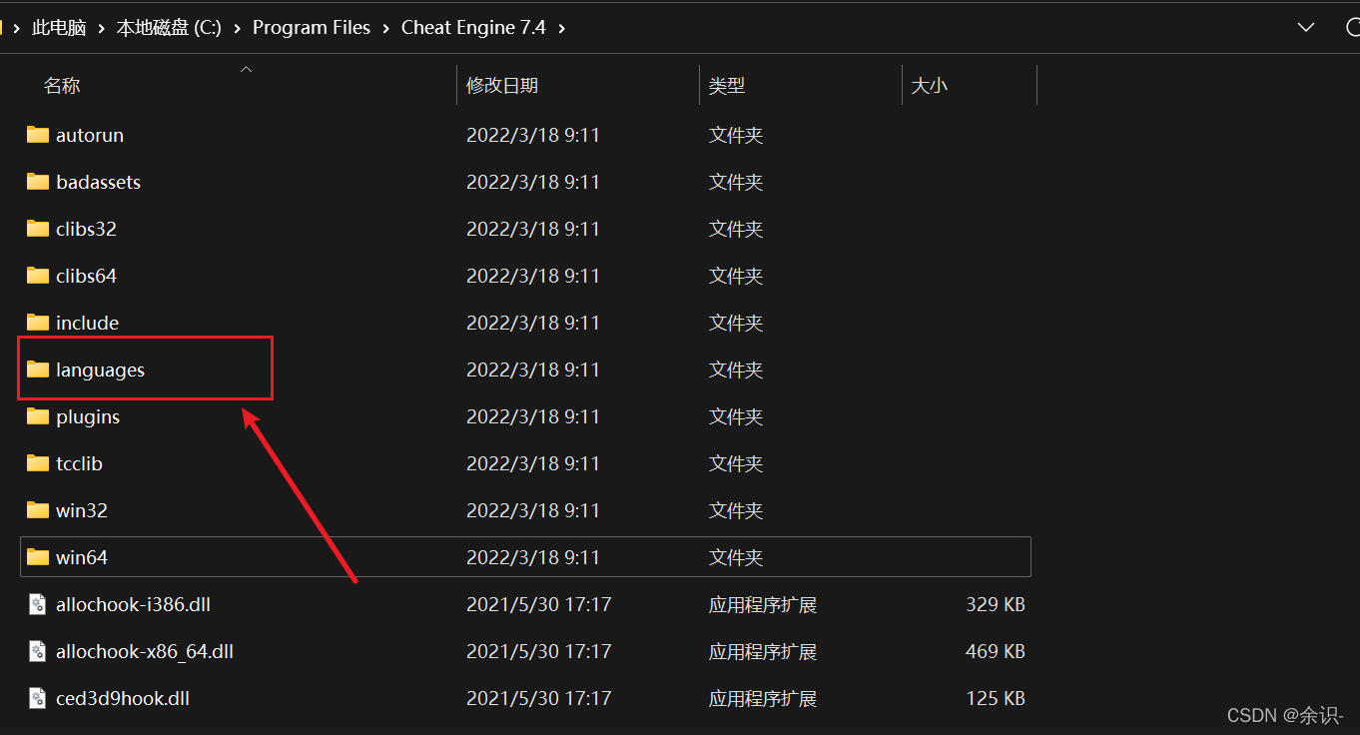Expand chevron after 本地磁盘 (C:) in breadcrumb
This screenshot has width=1360, height=735.
[237, 28]
